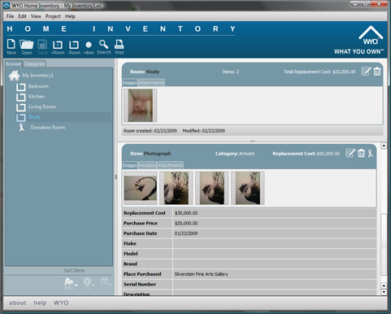Select the Photograph item's Images tab

pos(130,165)
